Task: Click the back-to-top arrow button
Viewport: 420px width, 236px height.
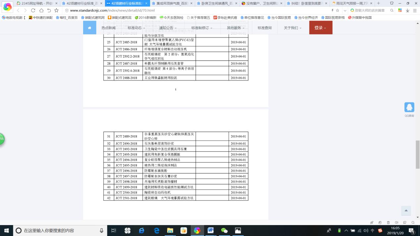Action: click(406, 211)
